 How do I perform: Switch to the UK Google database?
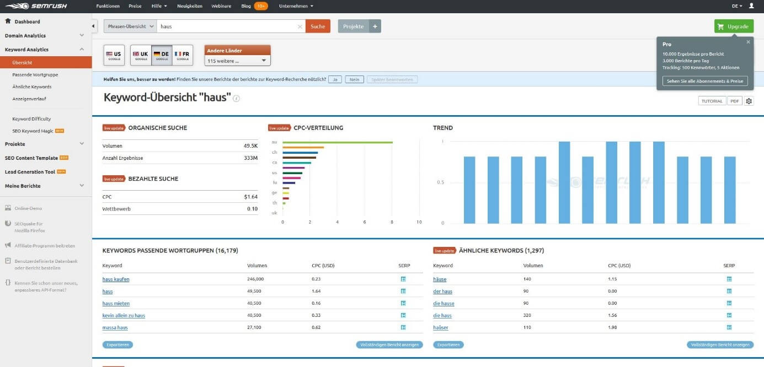tap(141, 55)
